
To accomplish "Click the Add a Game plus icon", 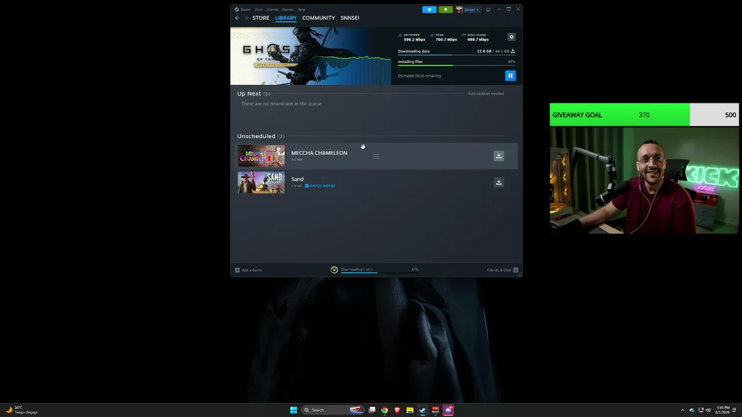I will click(237, 270).
